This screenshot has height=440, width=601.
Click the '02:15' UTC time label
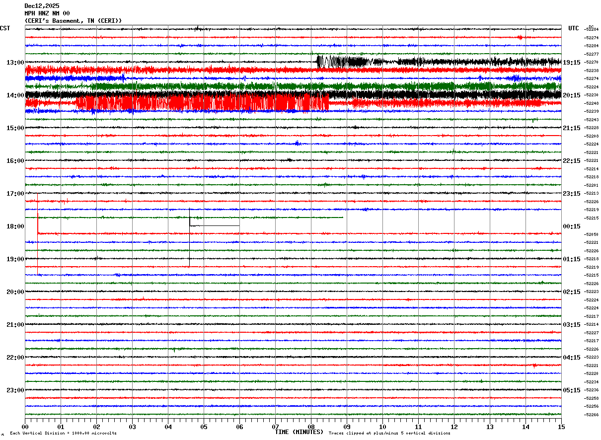pyautogui.click(x=572, y=292)
